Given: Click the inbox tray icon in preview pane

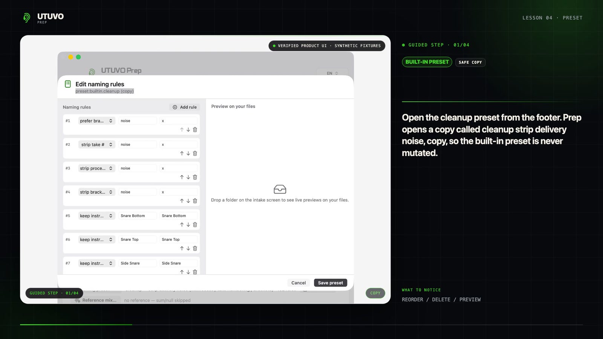Looking at the screenshot, I should 280,189.
